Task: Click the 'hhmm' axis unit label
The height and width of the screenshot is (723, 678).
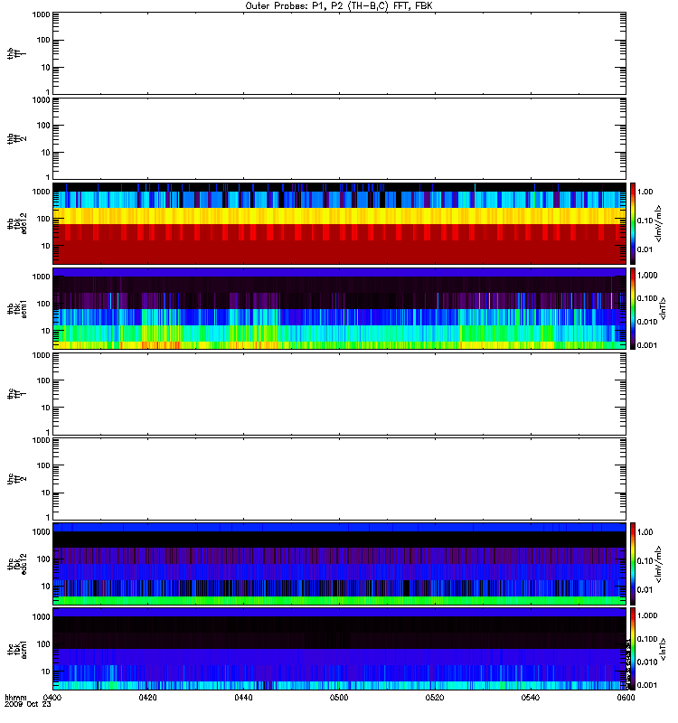Action: 15,697
